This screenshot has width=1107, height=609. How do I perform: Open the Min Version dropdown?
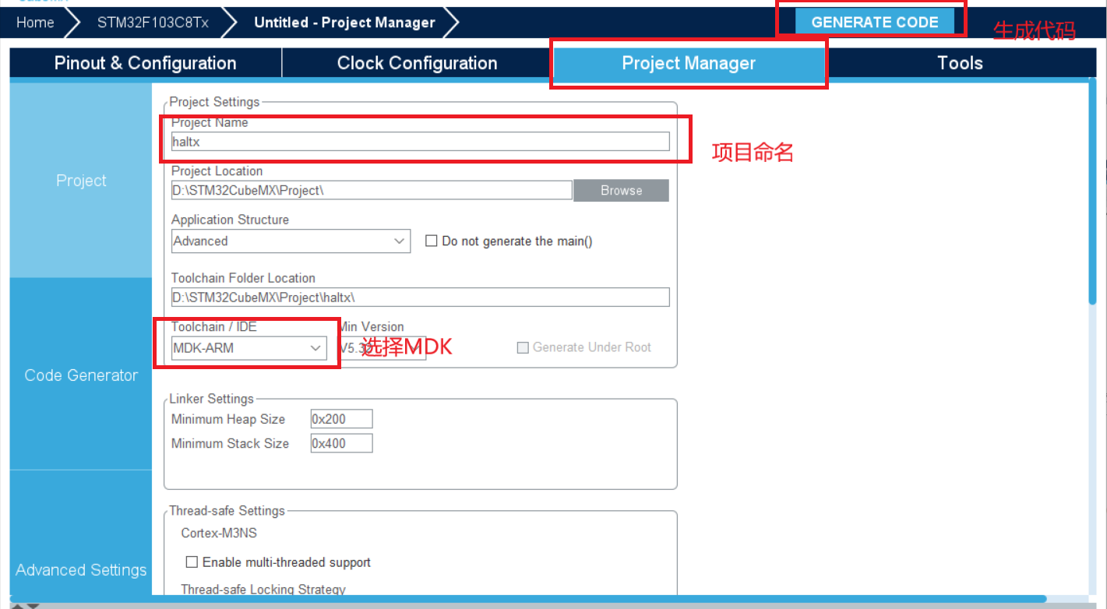[x=382, y=348]
